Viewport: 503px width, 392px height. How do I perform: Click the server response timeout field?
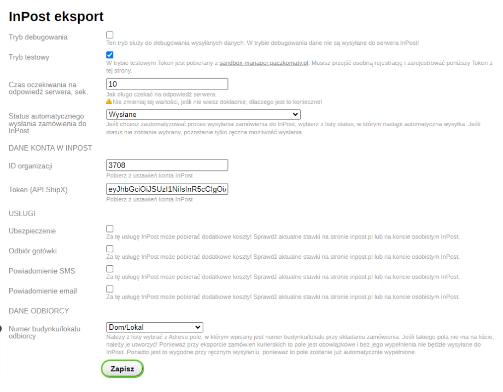[x=167, y=84]
